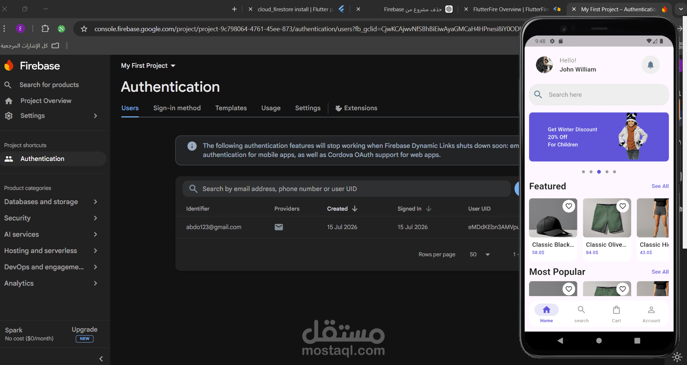The width and height of the screenshot is (687, 365).
Task: Open the browser extensions puzzle icon
Action: click(45, 29)
